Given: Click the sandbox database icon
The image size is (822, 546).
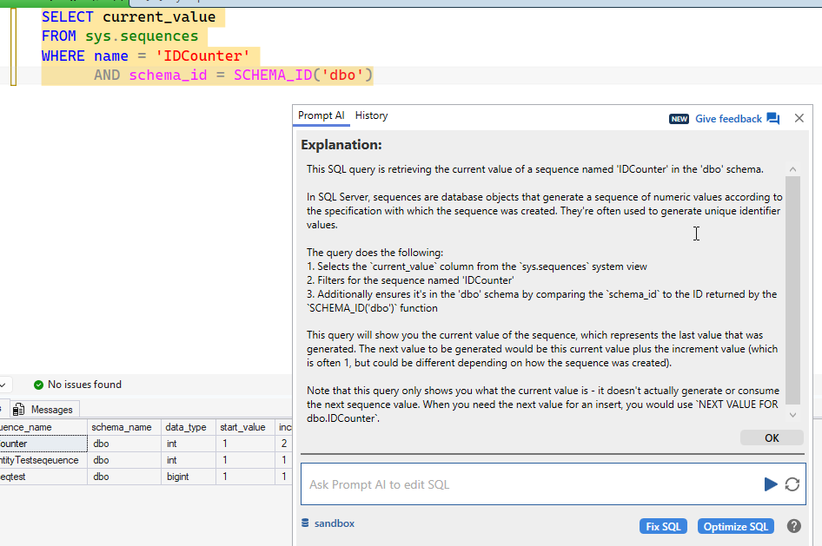Looking at the screenshot, I should [x=305, y=523].
